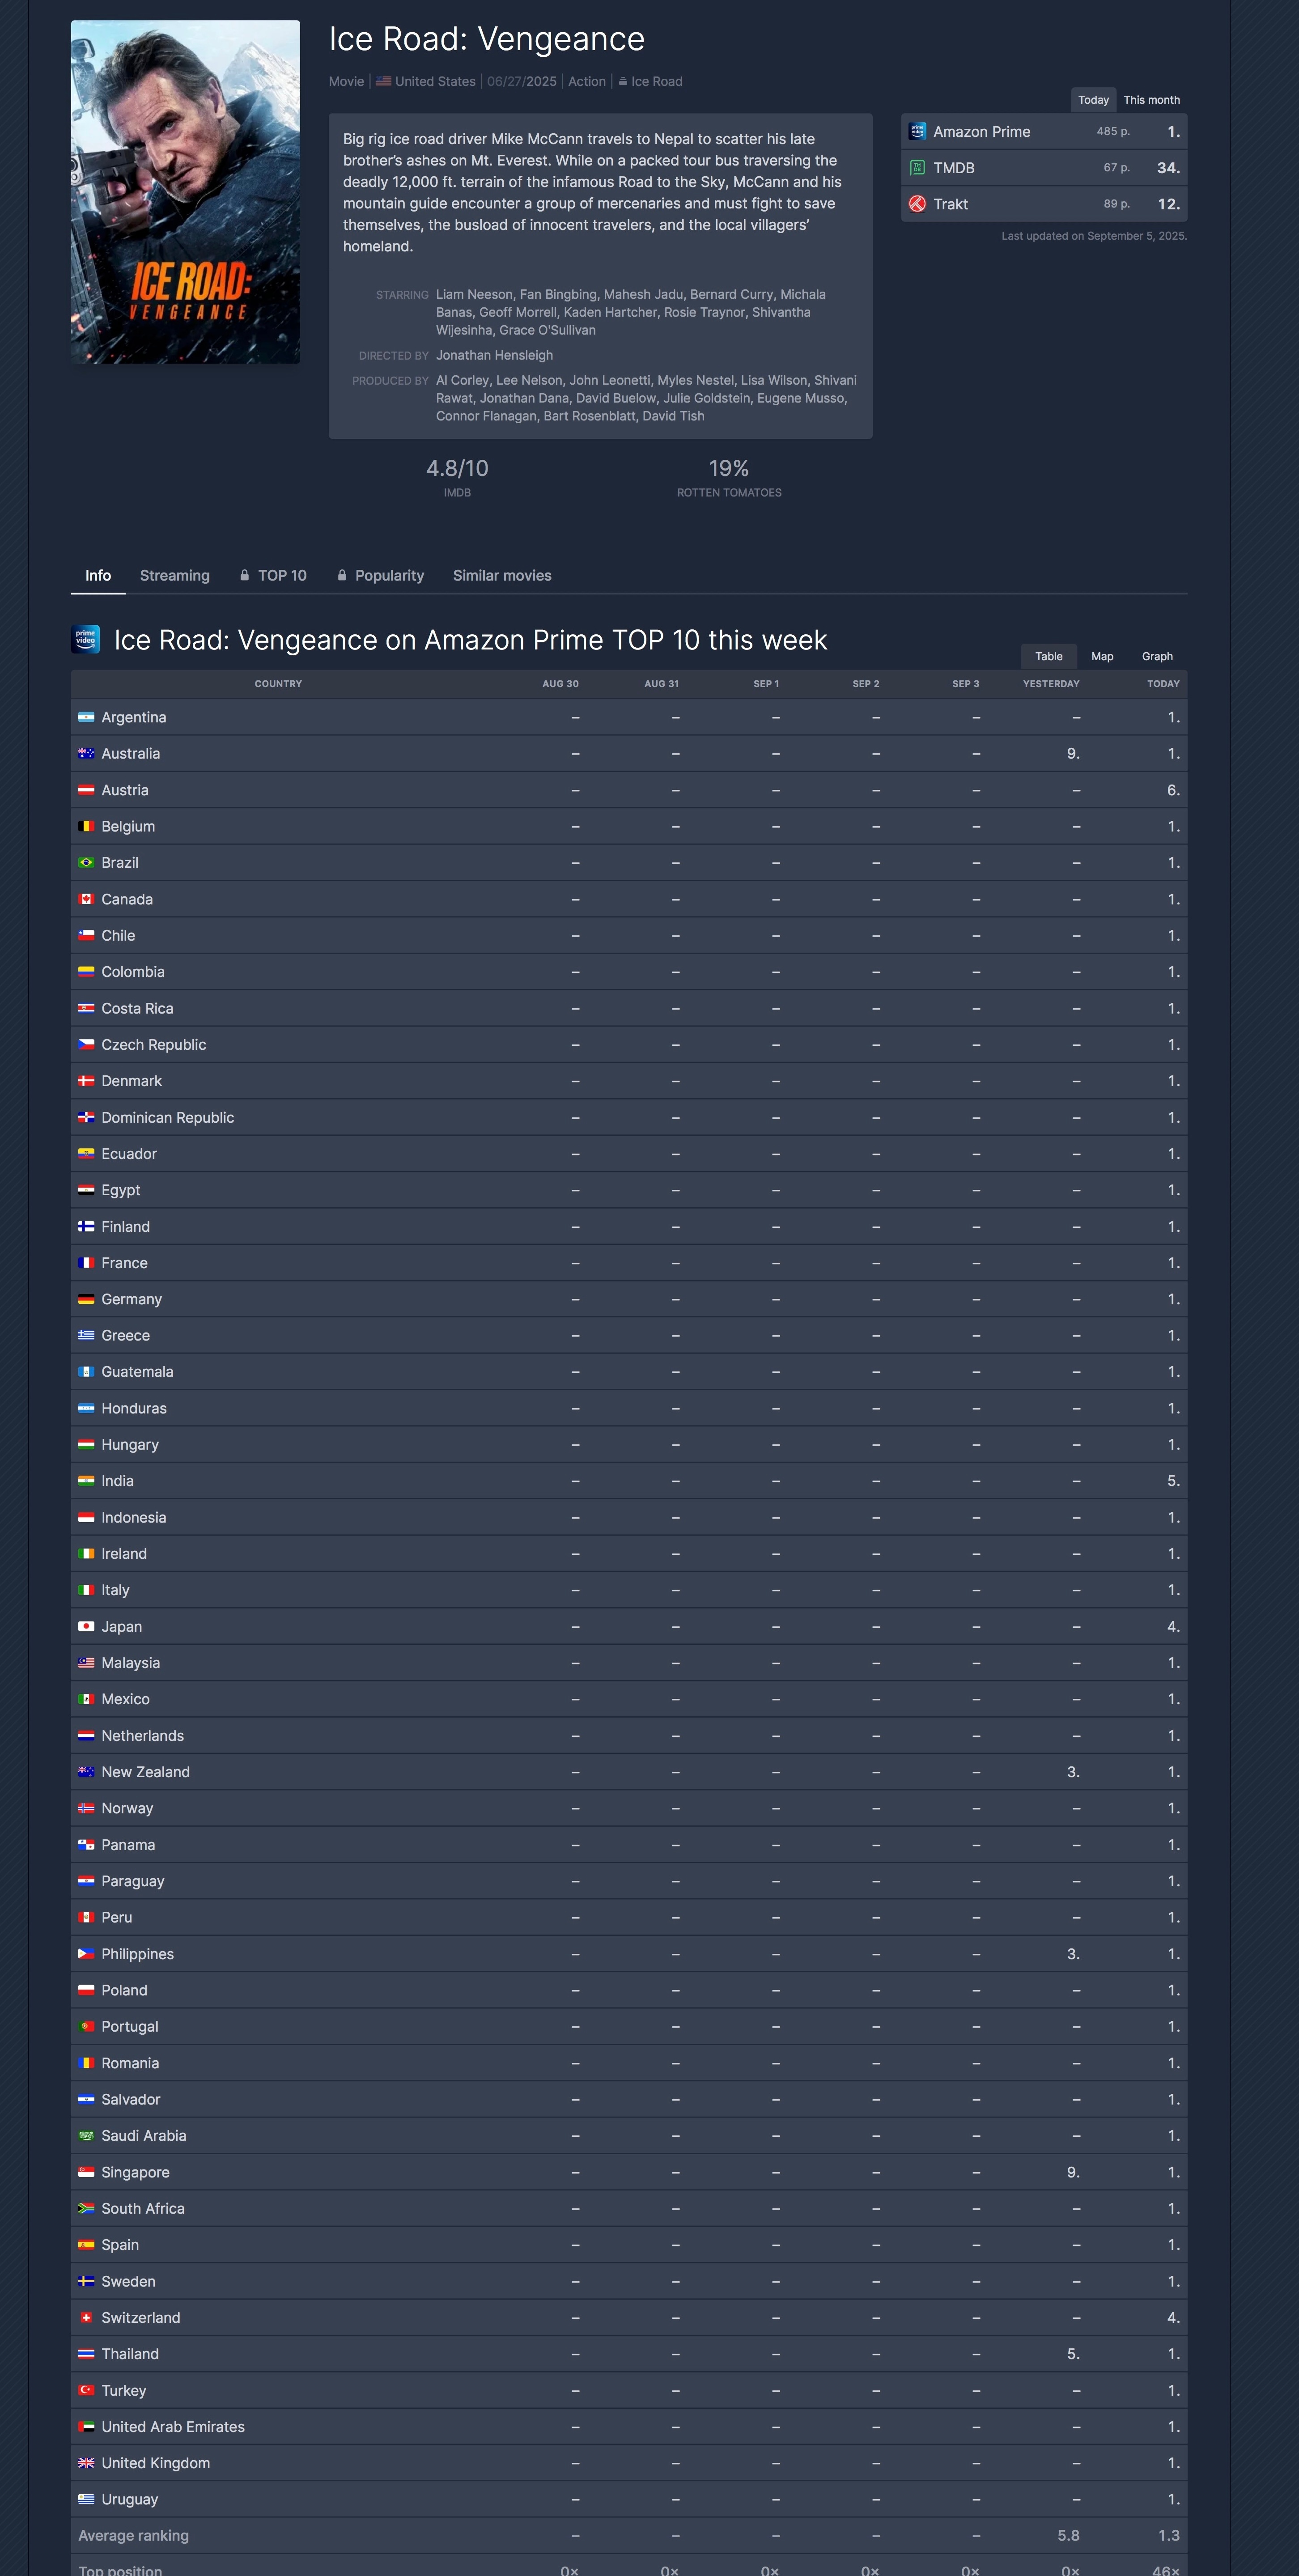Open the Trakt ranking row

1044,204
